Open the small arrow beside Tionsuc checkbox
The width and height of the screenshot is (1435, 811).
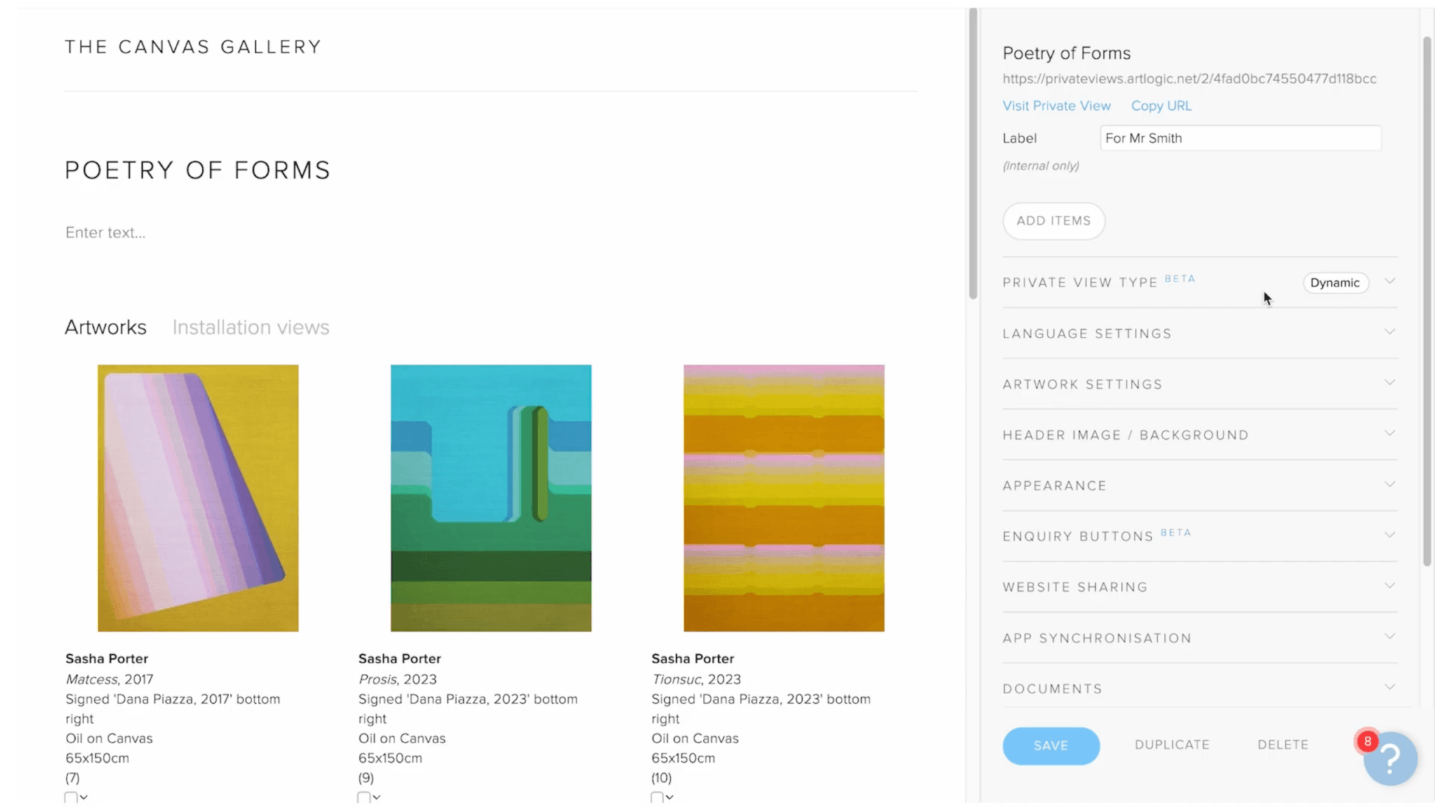tap(670, 797)
